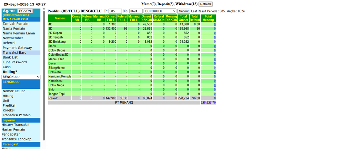353x149 pixels.
Task: Click the No: number input field
Action: click(136, 11)
